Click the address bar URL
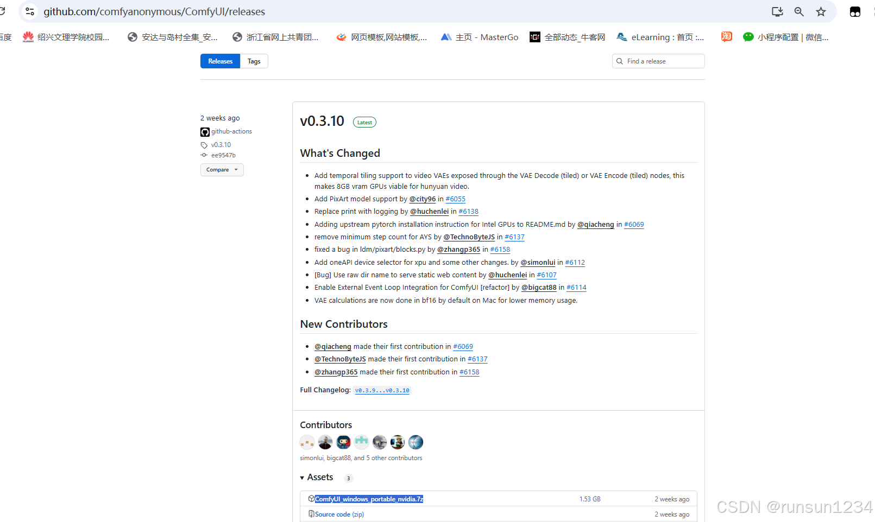This screenshot has height=522, width=875. click(154, 11)
